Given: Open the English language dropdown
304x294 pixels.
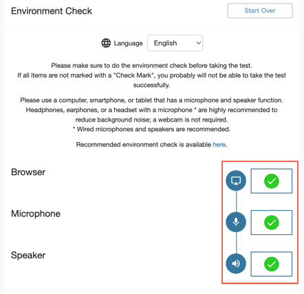Looking at the screenshot, I should click(175, 43).
